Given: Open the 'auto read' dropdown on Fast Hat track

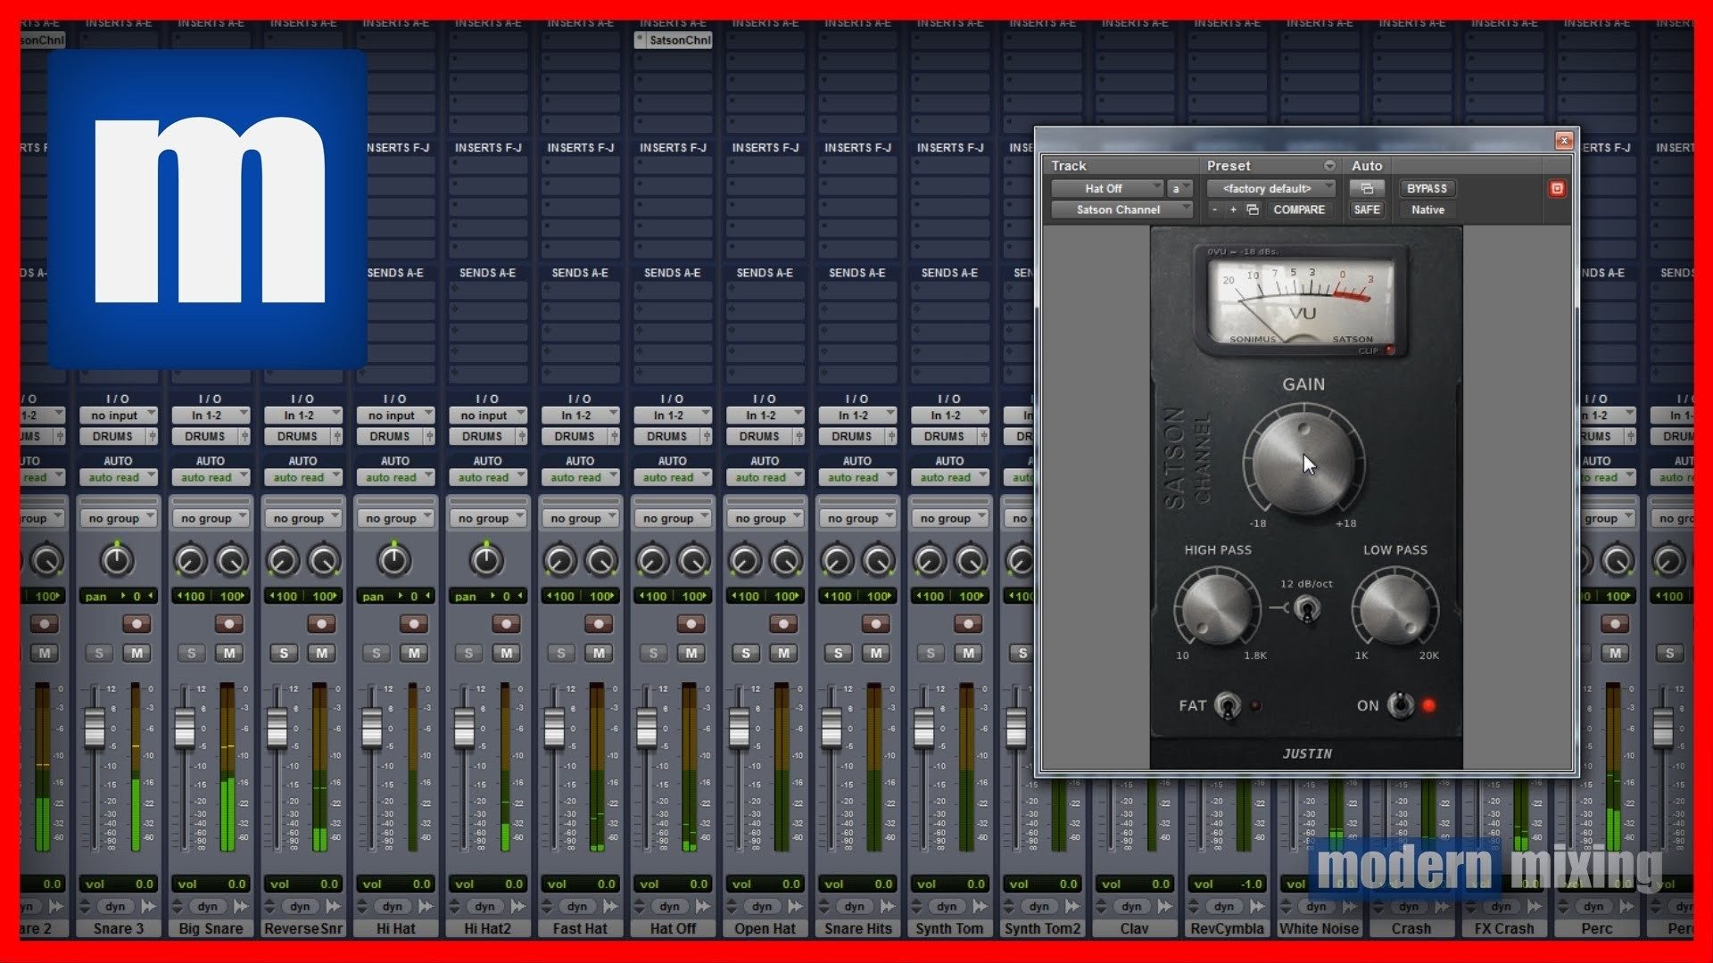Looking at the screenshot, I should [x=580, y=477].
